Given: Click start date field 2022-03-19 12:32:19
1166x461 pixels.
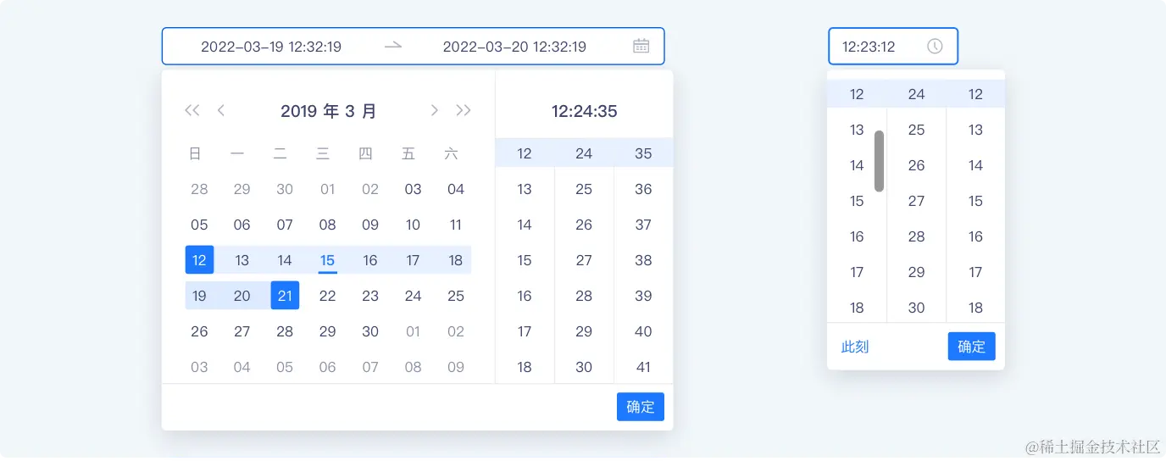Looking at the screenshot, I should point(271,47).
